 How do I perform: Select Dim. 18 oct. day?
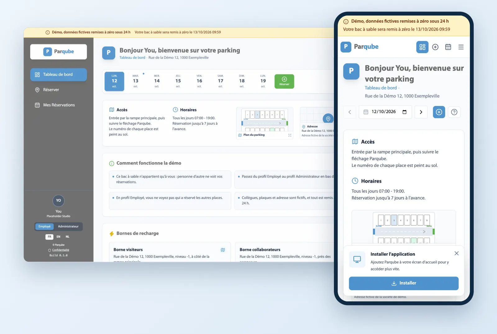coord(242,81)
